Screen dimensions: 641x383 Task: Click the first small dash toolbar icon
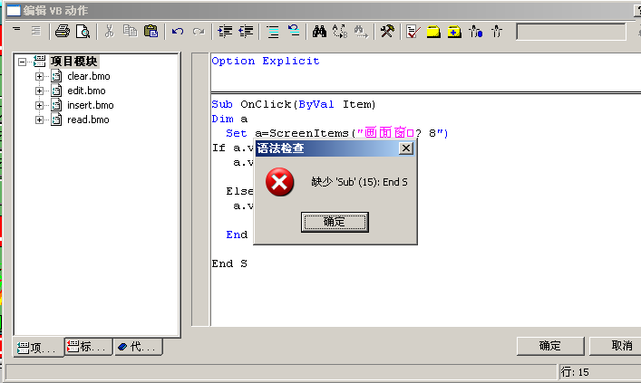pos(16,29)
